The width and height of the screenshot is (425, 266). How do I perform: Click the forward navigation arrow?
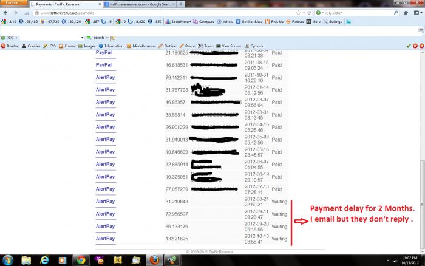click(16, 13)
